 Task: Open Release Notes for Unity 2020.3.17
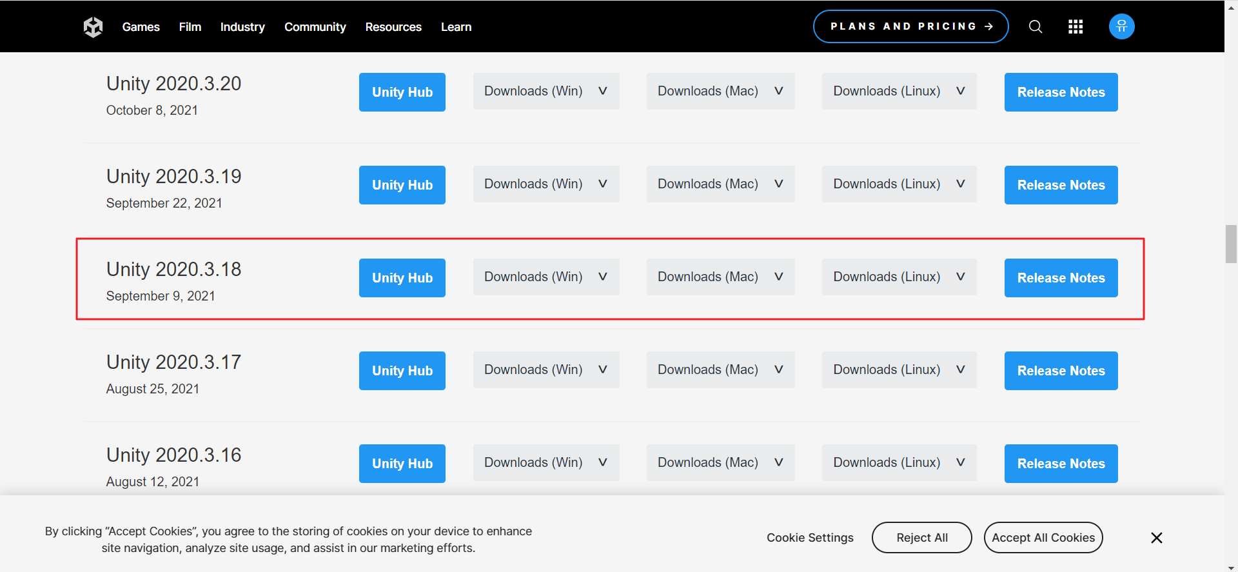[1061, 371]
